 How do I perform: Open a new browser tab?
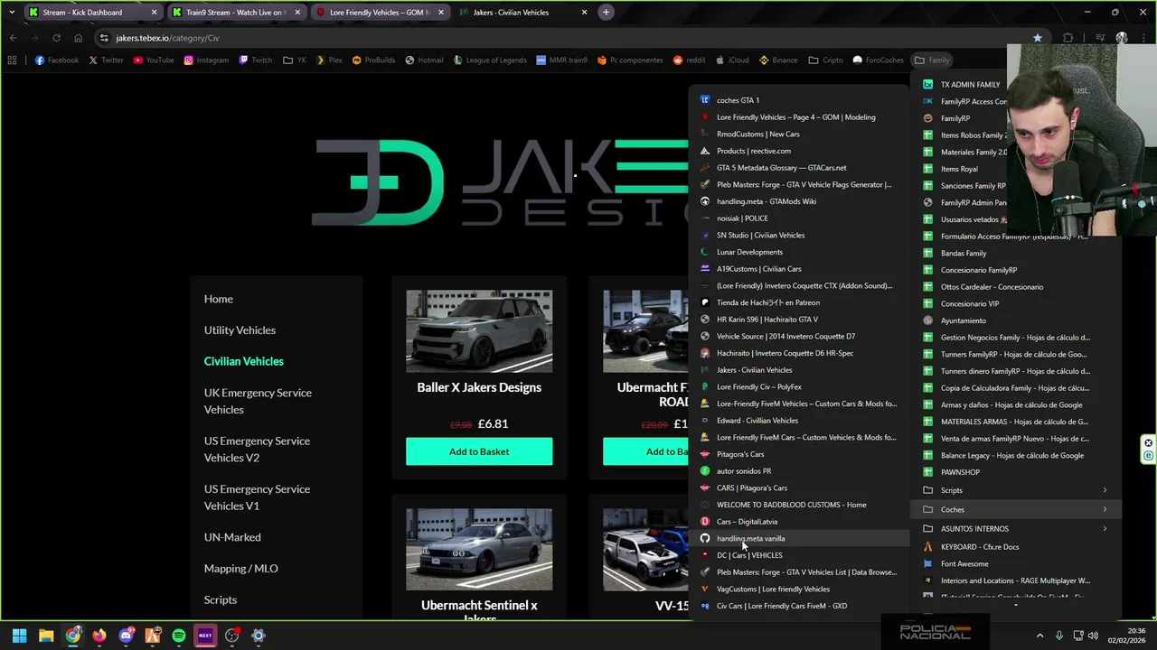point(607,13)
